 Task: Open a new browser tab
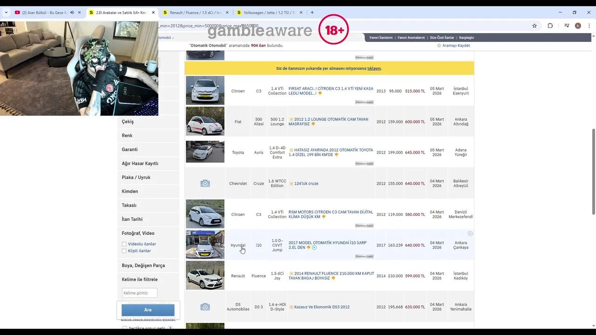(312, 13)
